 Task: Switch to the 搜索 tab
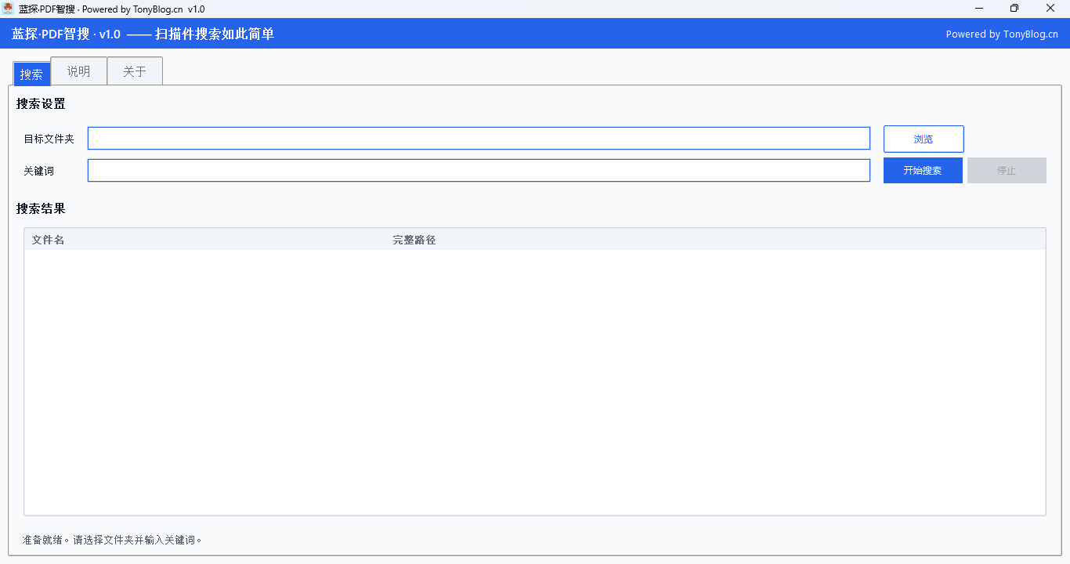tap(31, 74)
